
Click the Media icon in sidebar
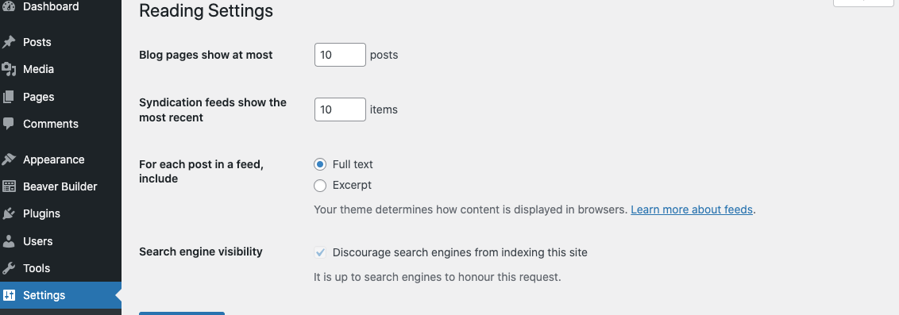(9, 69)
